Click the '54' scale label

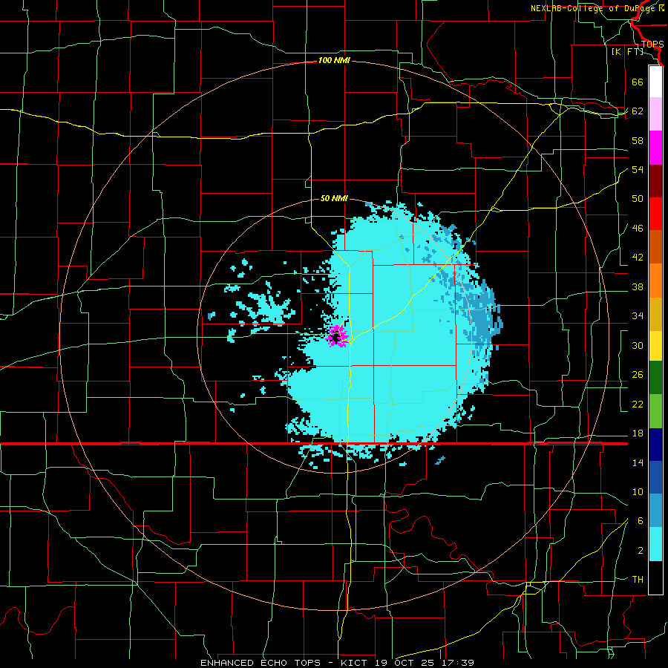[638, 169]
